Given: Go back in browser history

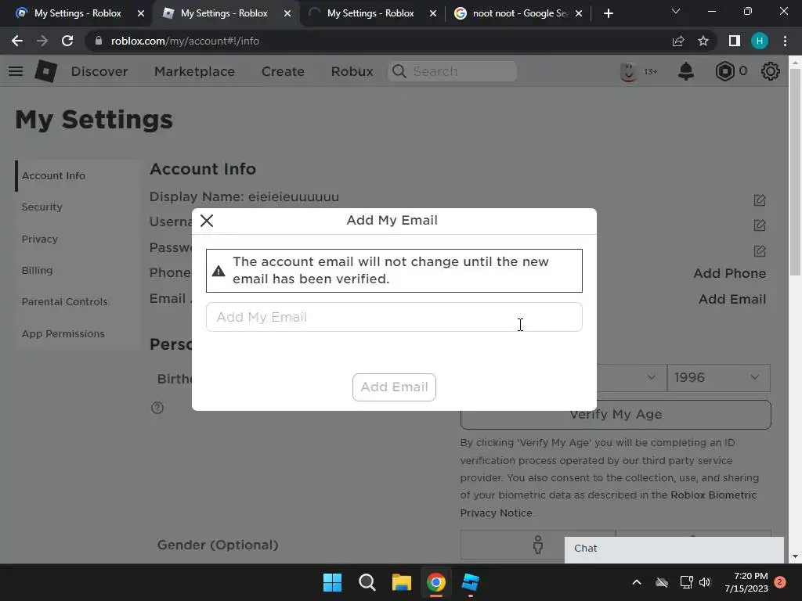Looking at the screenshot, I should coord(17,41).
